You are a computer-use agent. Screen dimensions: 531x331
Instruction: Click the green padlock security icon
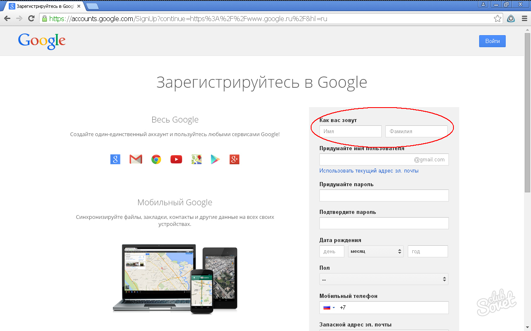[44, 19]
